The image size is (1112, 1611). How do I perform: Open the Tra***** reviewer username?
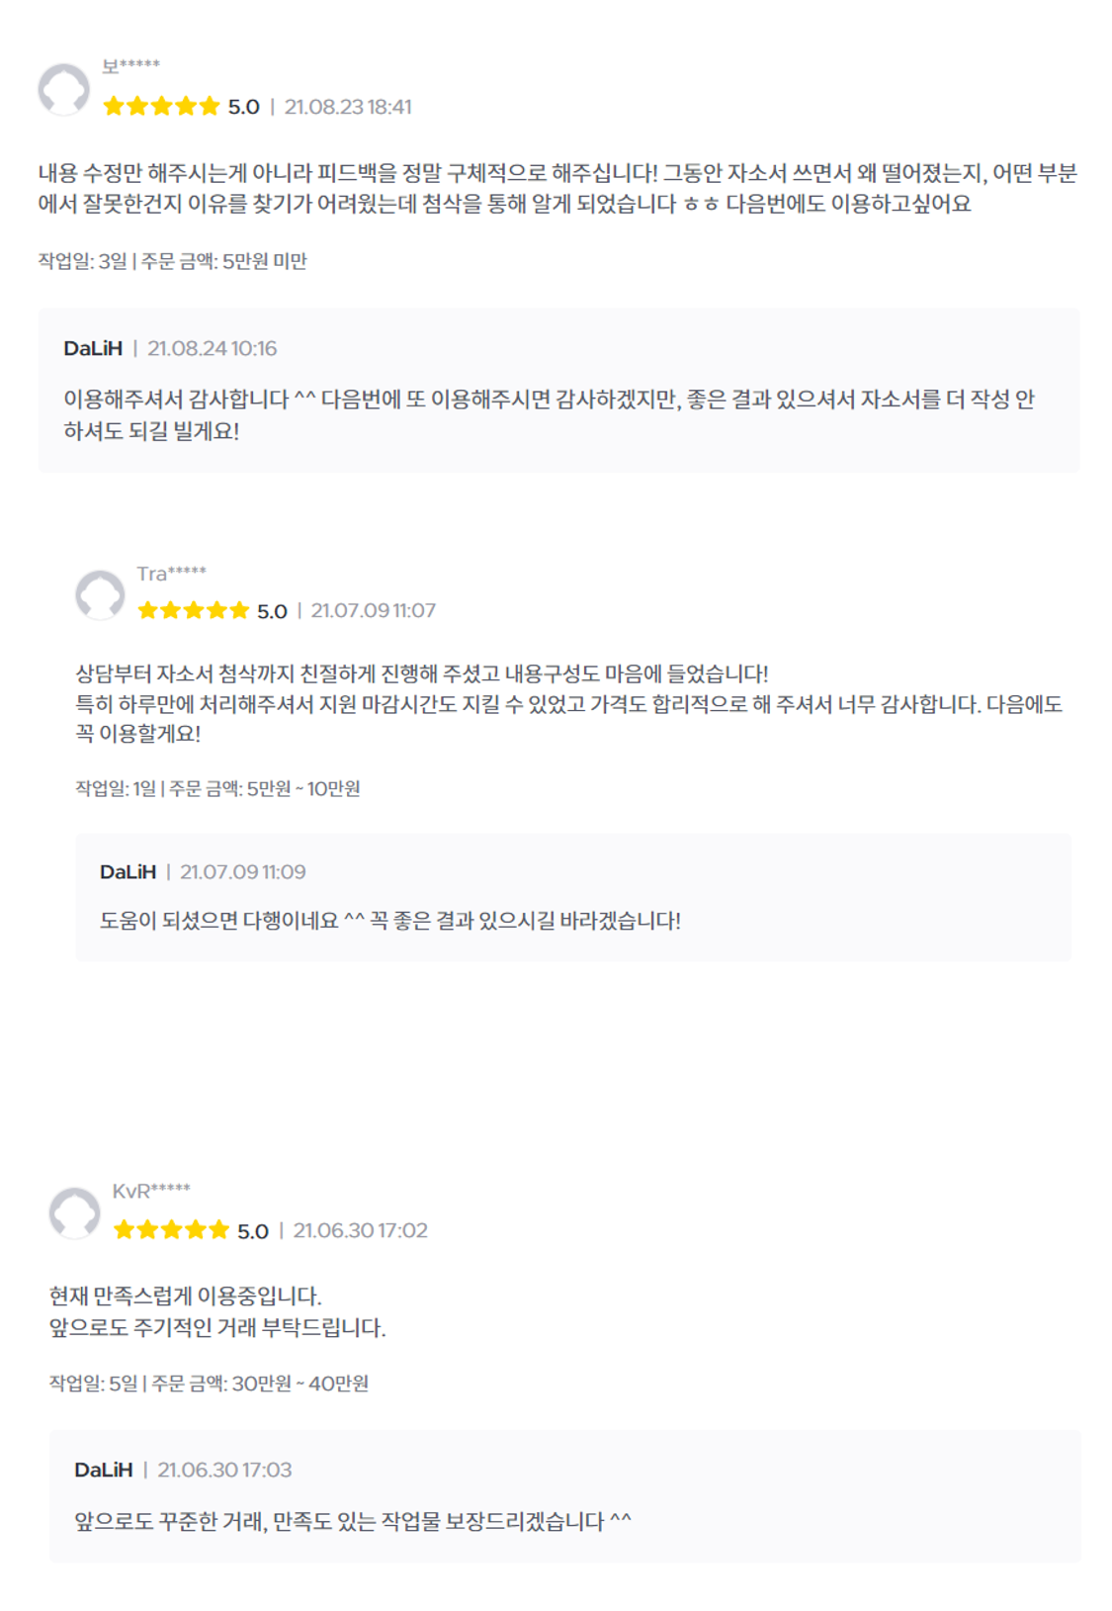click(171, 574)
